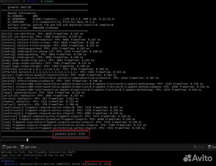
Task: Click the glmark2 Score 4743 text
Action: coord(71,134)
